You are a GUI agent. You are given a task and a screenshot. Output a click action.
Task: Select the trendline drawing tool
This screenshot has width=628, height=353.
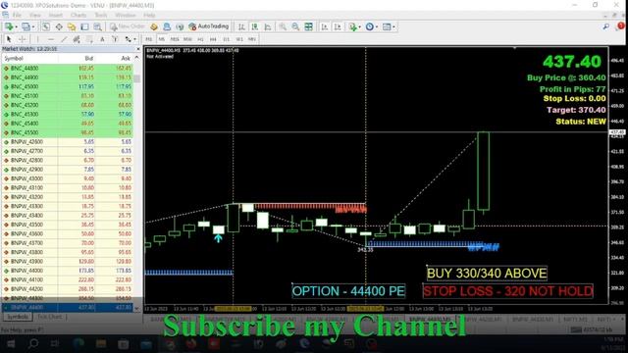click(64, 39)
